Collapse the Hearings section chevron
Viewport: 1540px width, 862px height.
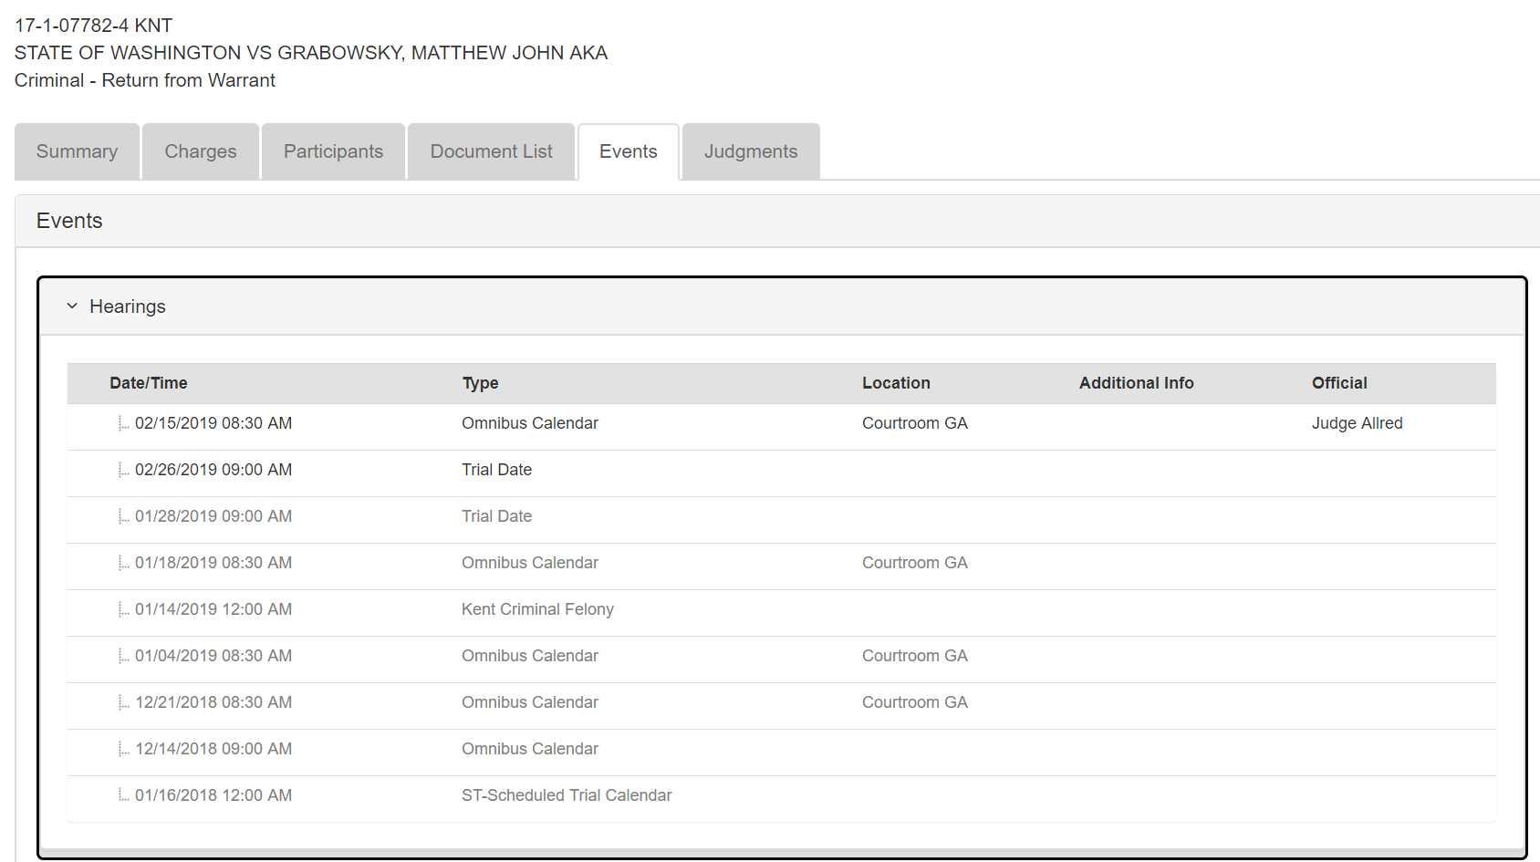pos(72,306)
